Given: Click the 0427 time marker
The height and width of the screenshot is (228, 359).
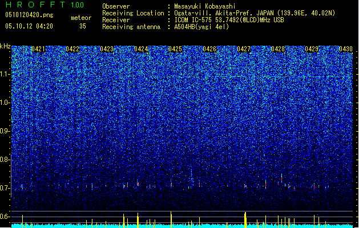Looking at the screenshot, I should point(244,49).
